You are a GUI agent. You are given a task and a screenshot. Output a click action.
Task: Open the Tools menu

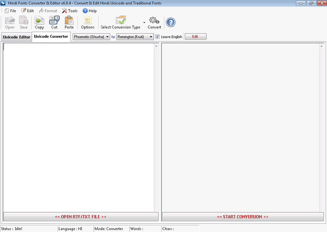point(70,11)
